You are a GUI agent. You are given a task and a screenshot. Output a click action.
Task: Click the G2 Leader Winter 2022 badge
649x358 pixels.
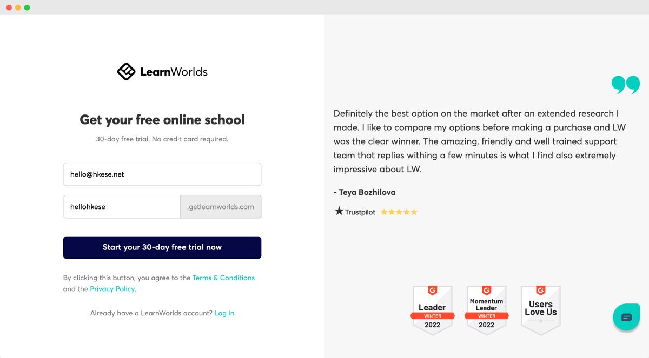(432, 310)
